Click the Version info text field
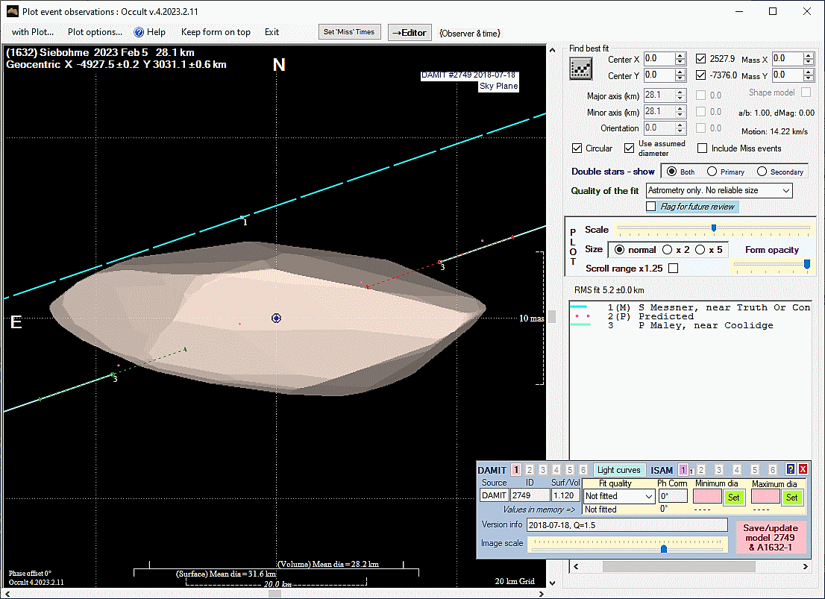825x599 pixels. [627, 525]
